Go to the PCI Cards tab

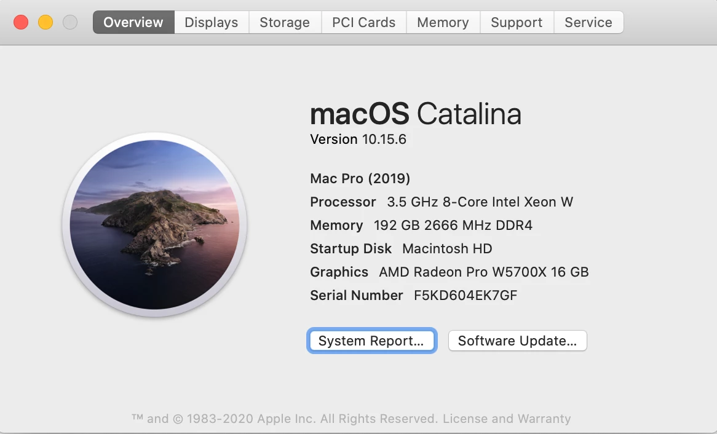click(x=363, y=22)
